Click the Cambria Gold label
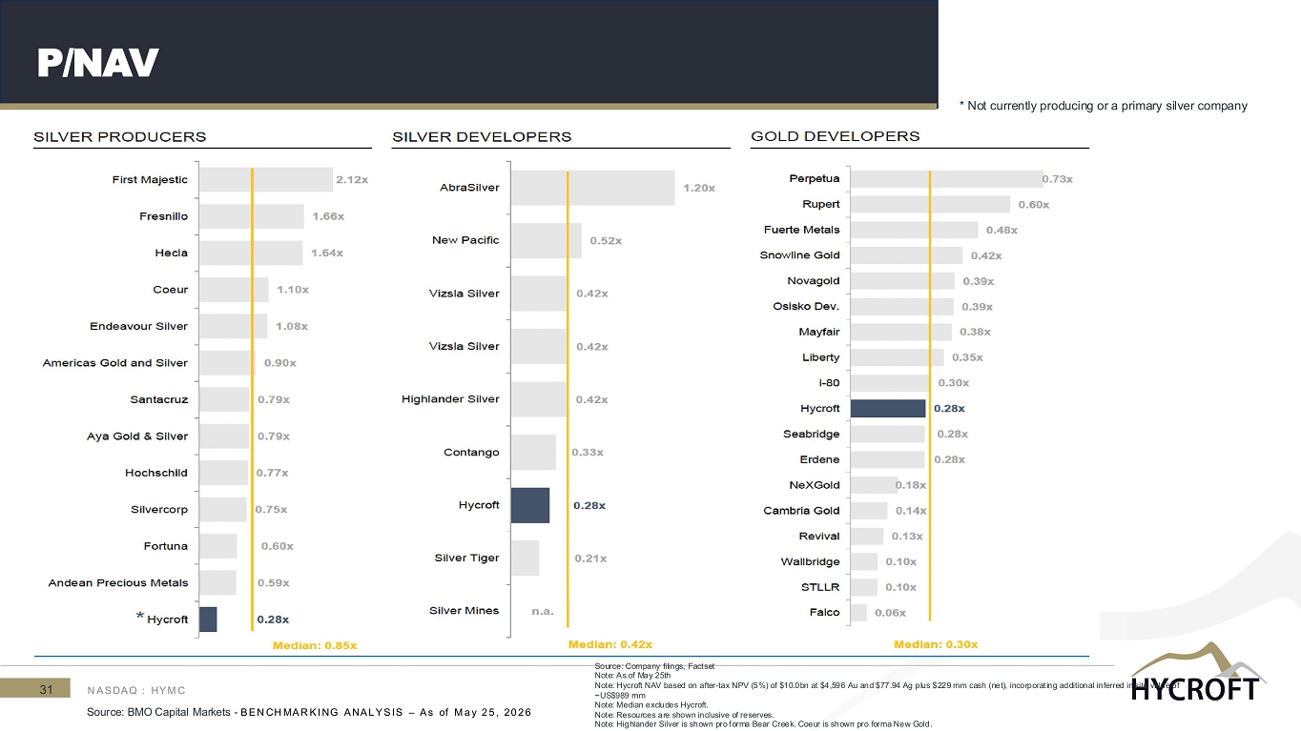The height and width of the screenshot is (731, 1301). tap(802, 511)
